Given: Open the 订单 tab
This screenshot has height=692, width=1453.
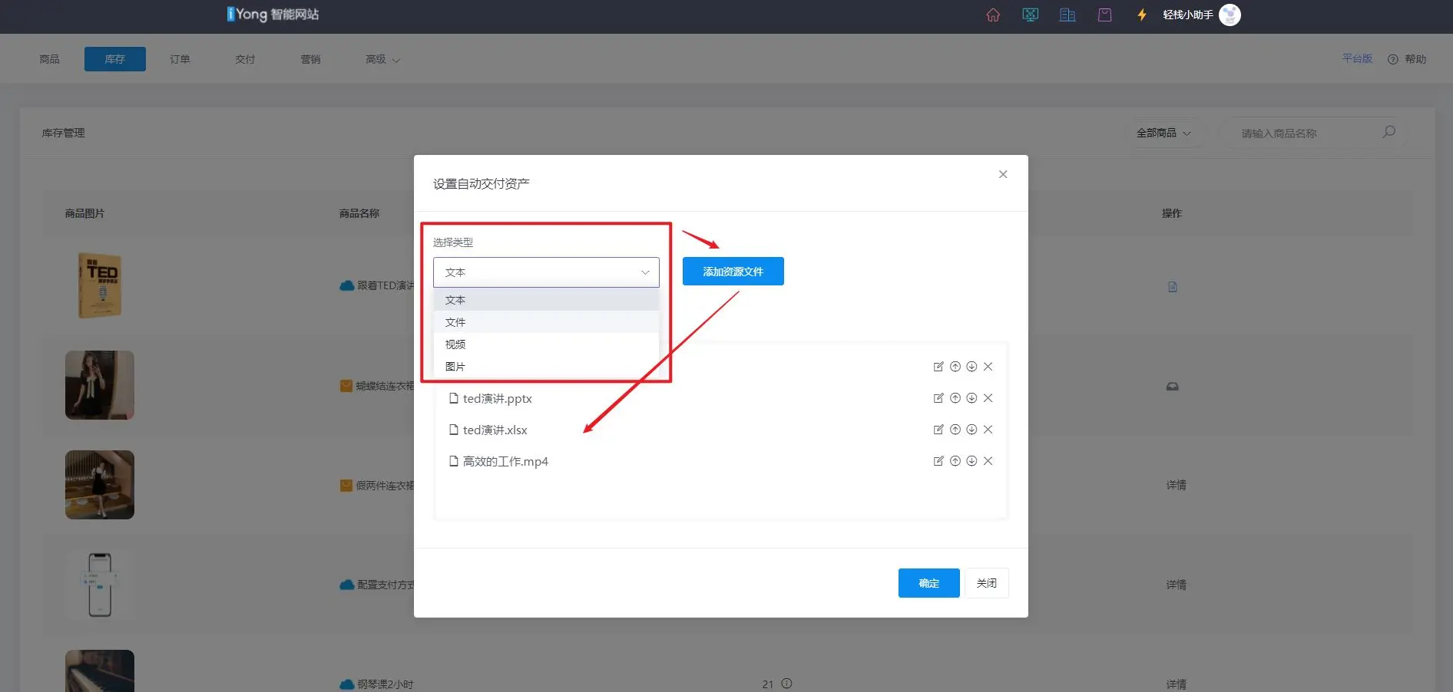Looking at the screenshot, I should (x=180, y=59).
